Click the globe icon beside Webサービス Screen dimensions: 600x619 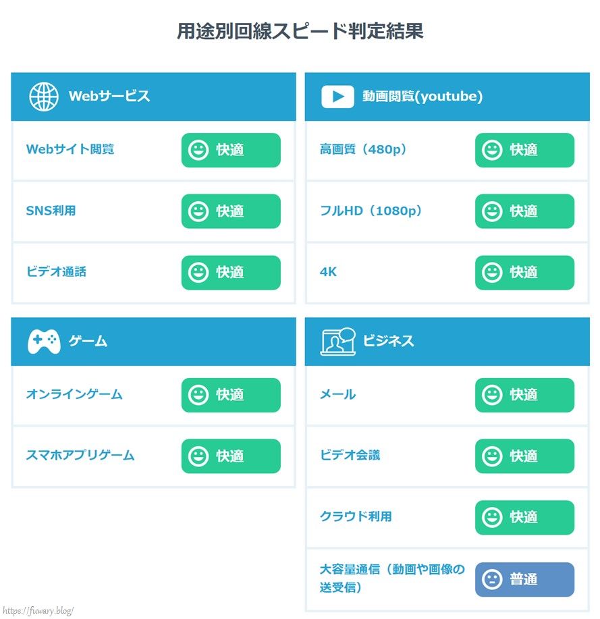[x=44, y=97]
